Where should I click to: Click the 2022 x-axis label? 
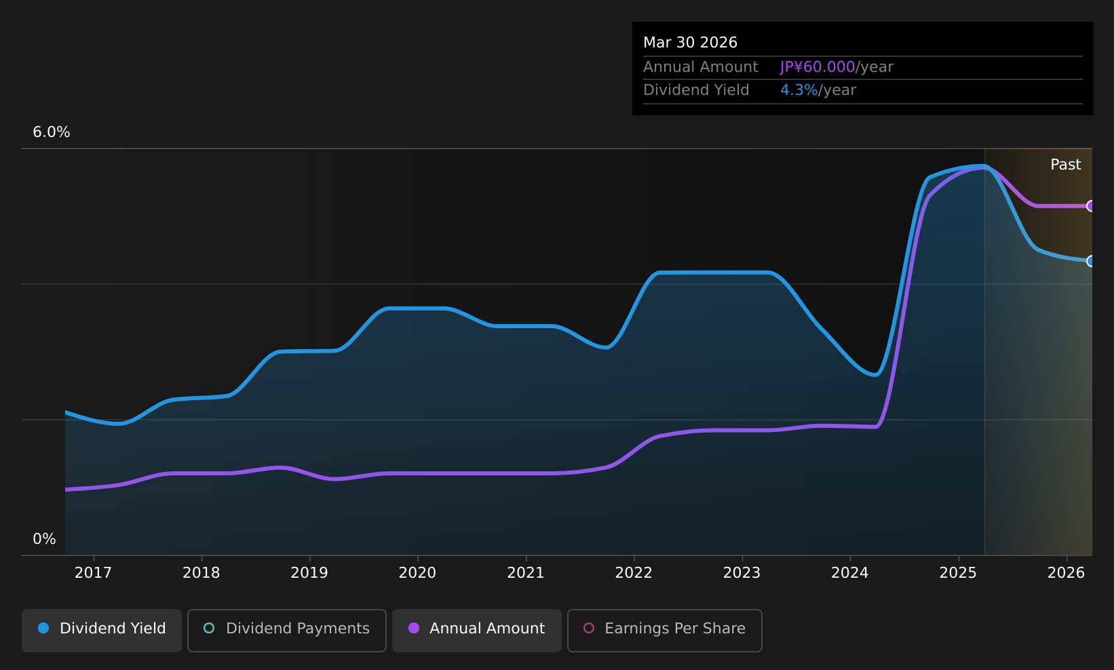click(x=634, y=573)
